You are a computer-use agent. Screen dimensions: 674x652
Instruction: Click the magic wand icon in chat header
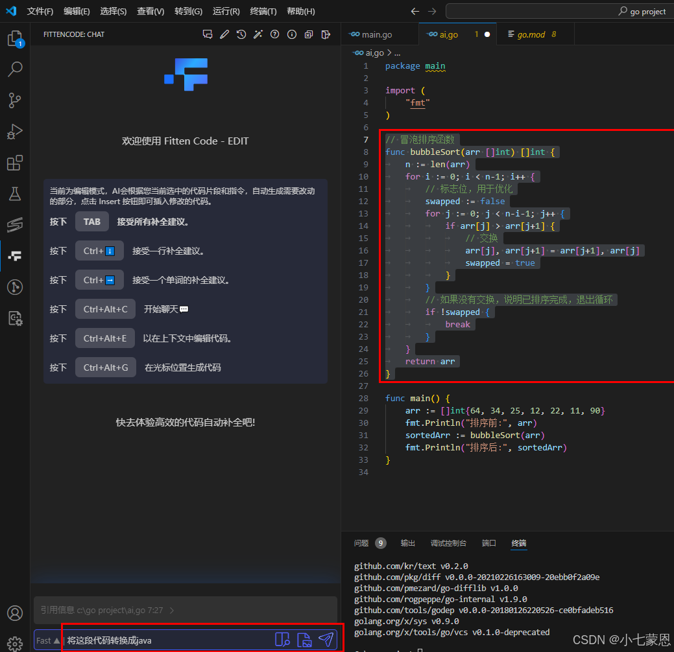pos(258,34)
